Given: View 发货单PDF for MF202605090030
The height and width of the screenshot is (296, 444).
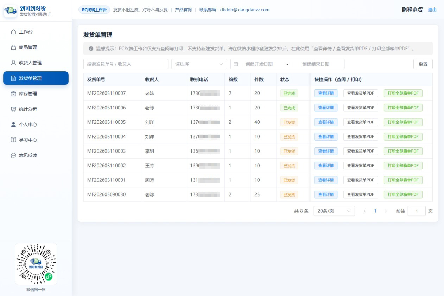Looking at the screenshot, I should pyautogui.click(x=361, y=194).
